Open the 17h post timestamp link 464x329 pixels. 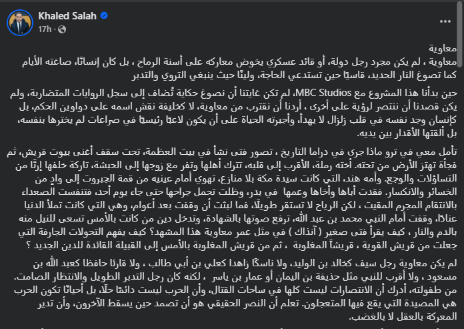45,29
